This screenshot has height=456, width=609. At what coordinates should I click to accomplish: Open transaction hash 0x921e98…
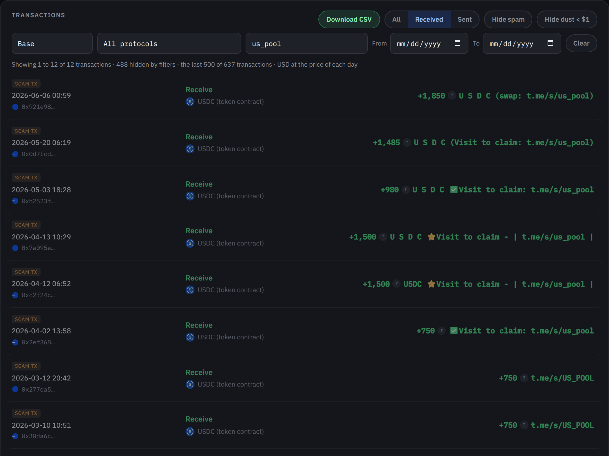tap(38, 107)
